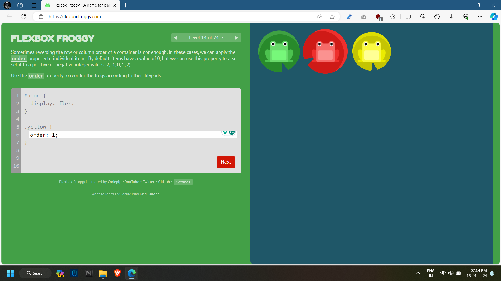Select the Flexbox Froggy browser tab
This screenshot has width=501, height=281.
click(x=81, y=5)
